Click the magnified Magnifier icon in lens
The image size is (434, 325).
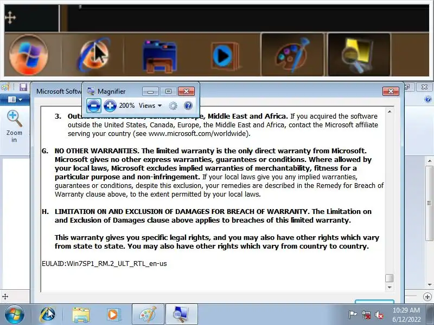click(359, 55)
